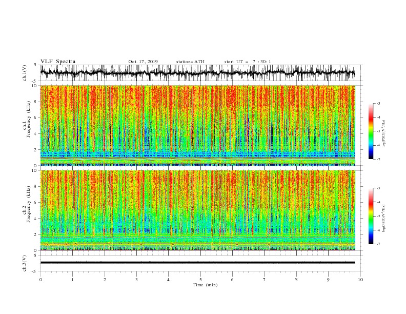Click time axis tick label "4"
This screenshot has height=314, width=406.
click(x=168, y=280)
